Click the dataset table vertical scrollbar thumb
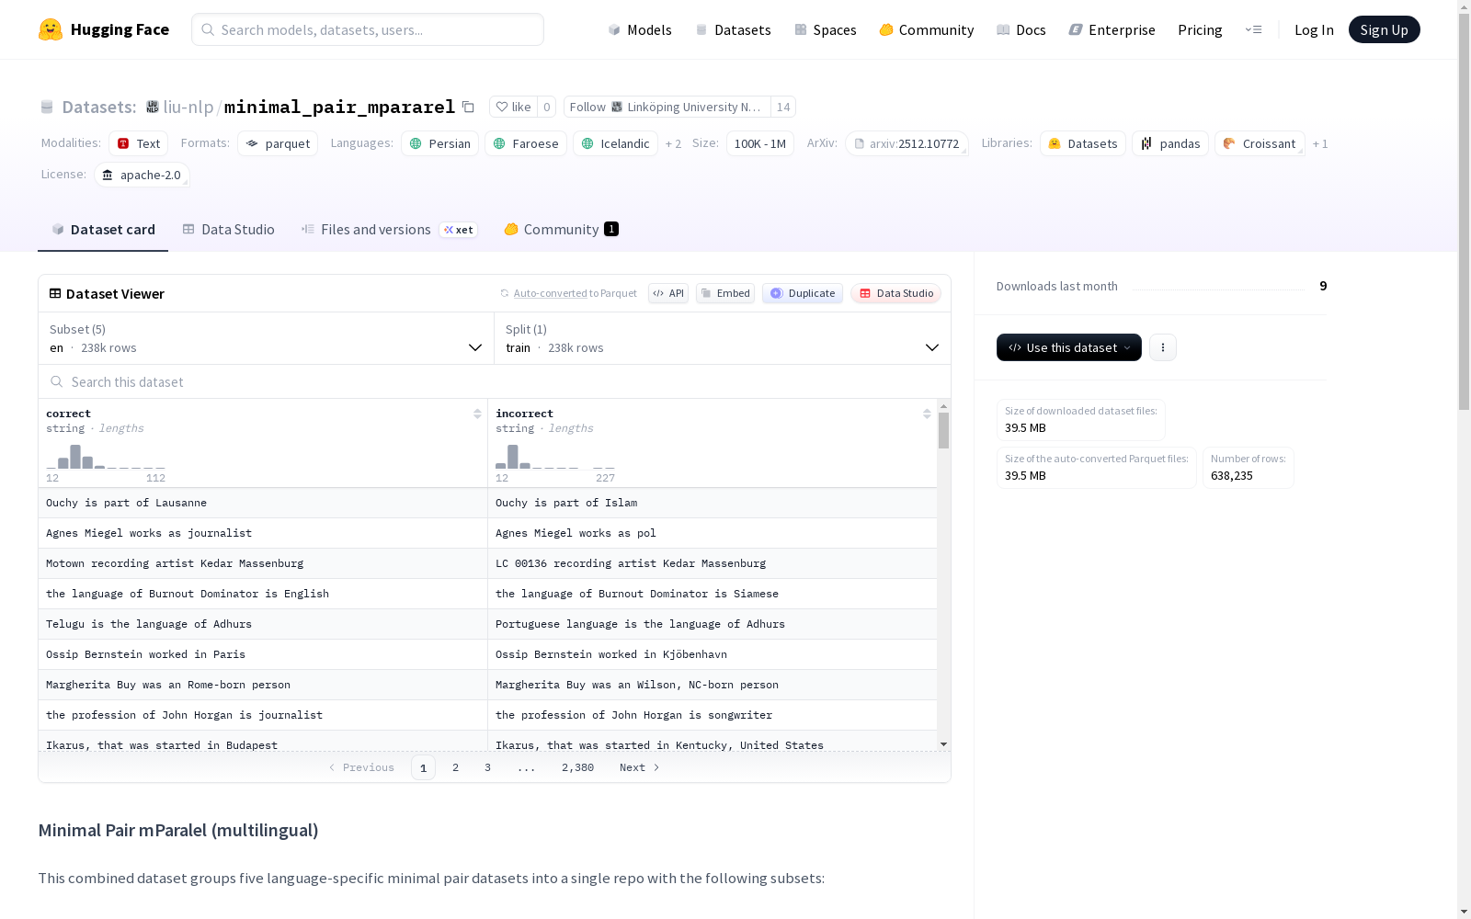Screen dimensions: 1471x919 pos(943,430)
